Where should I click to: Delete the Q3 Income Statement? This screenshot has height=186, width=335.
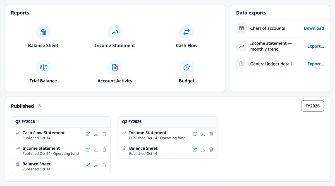coord(104,150)
